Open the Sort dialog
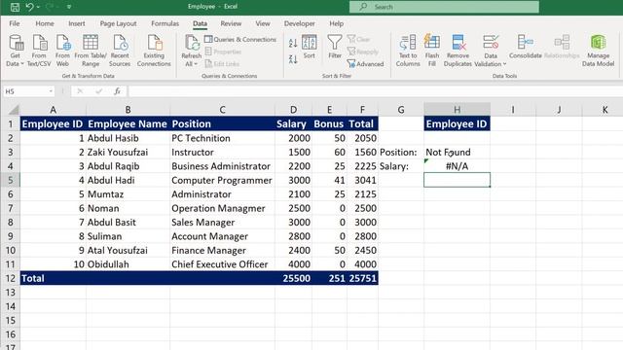 [310, 47]
